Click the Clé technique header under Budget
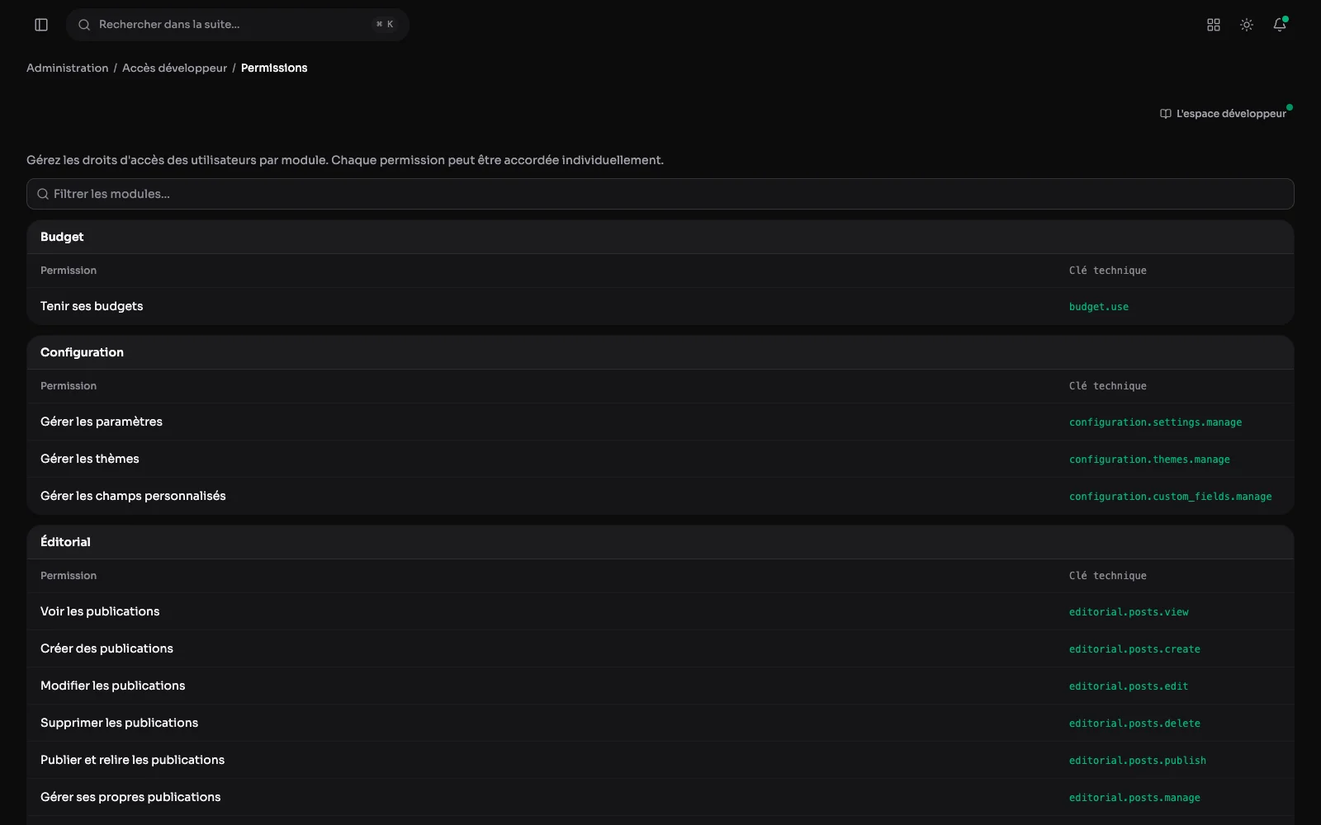Viewport: 1321px width, 825px height. 1108,271
